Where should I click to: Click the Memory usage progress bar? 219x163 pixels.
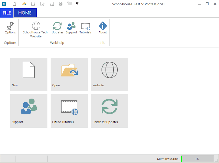[197, 159]
